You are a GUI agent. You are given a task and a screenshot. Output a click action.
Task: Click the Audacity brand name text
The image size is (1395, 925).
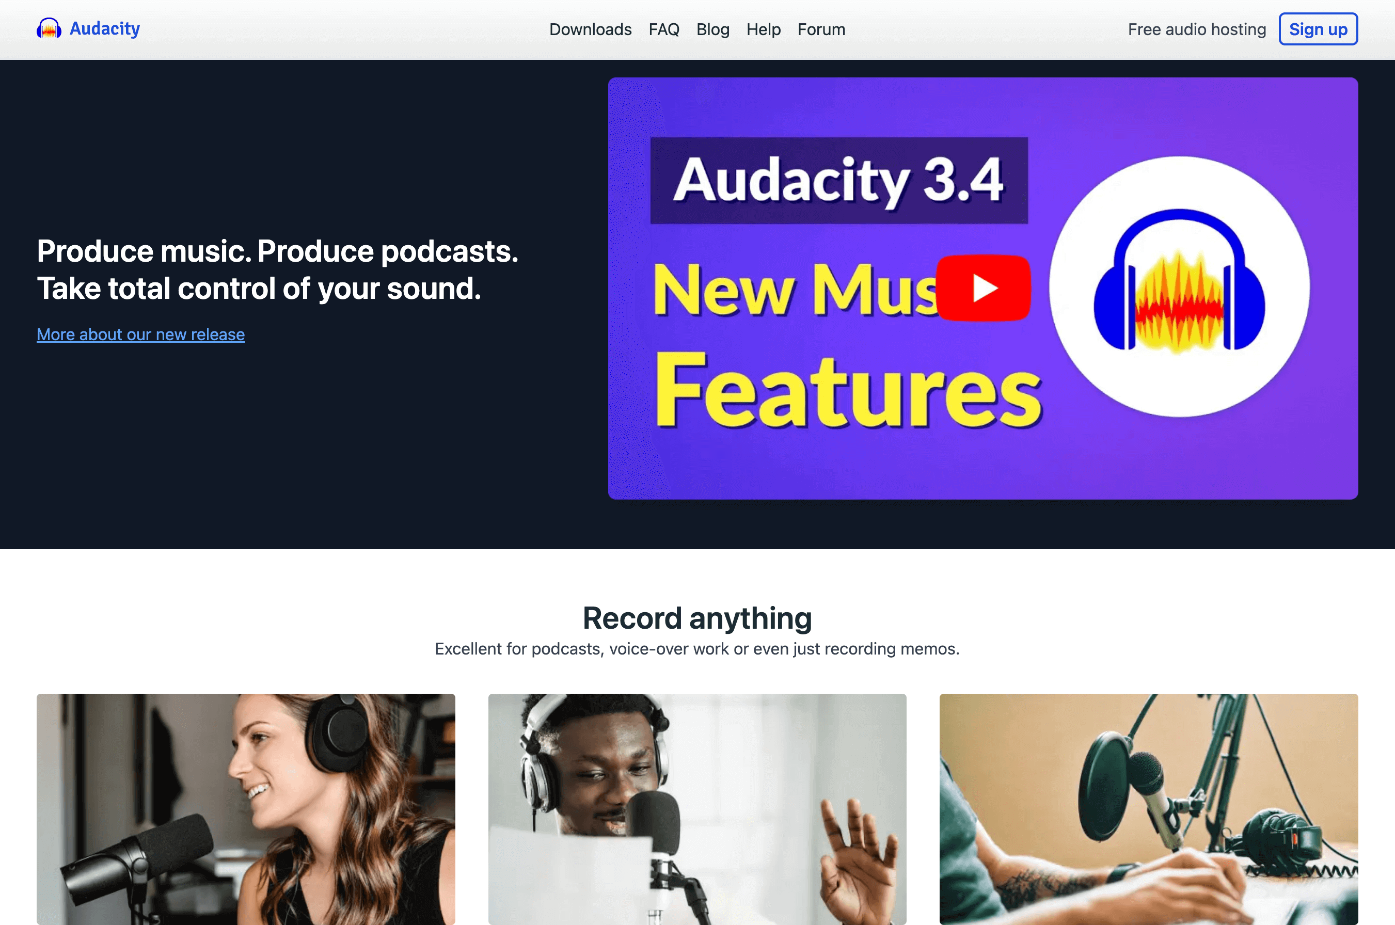click(104, 28)
